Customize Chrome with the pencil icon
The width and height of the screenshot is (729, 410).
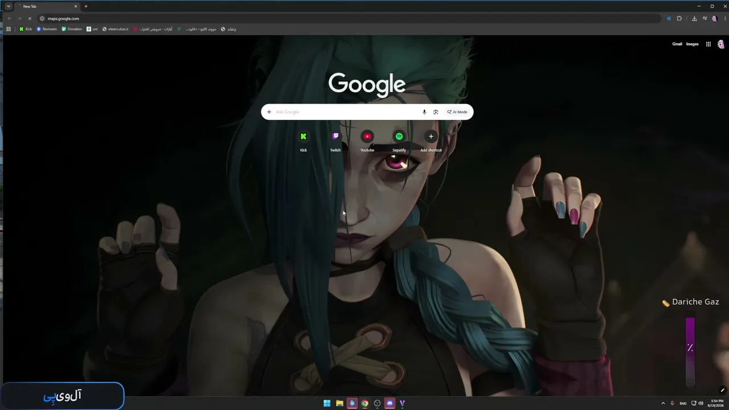722,390
